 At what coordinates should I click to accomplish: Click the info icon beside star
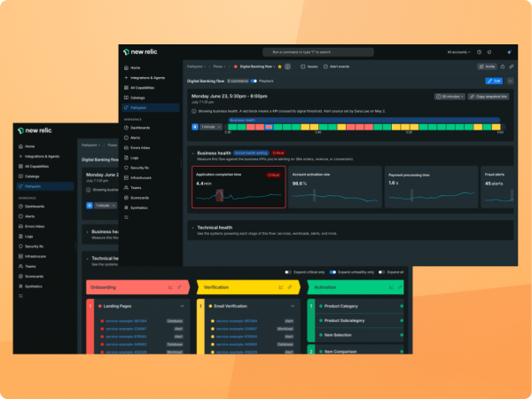(x=287, y=66)
